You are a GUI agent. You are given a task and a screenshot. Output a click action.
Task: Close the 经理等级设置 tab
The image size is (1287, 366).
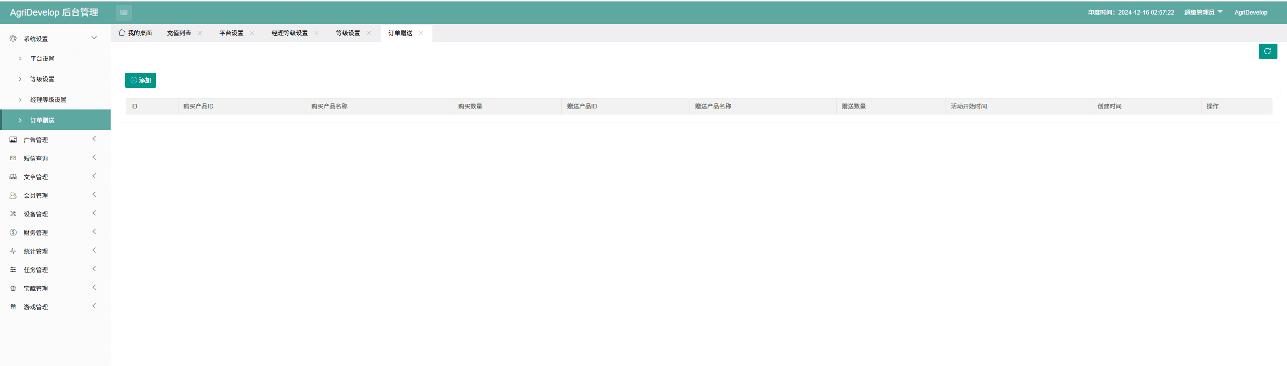click(316, 33)
